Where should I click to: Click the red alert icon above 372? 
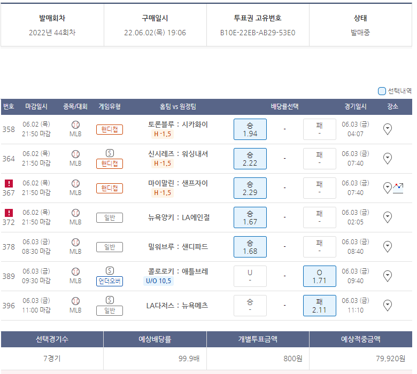pyautogui.click(x=9, y=213)
